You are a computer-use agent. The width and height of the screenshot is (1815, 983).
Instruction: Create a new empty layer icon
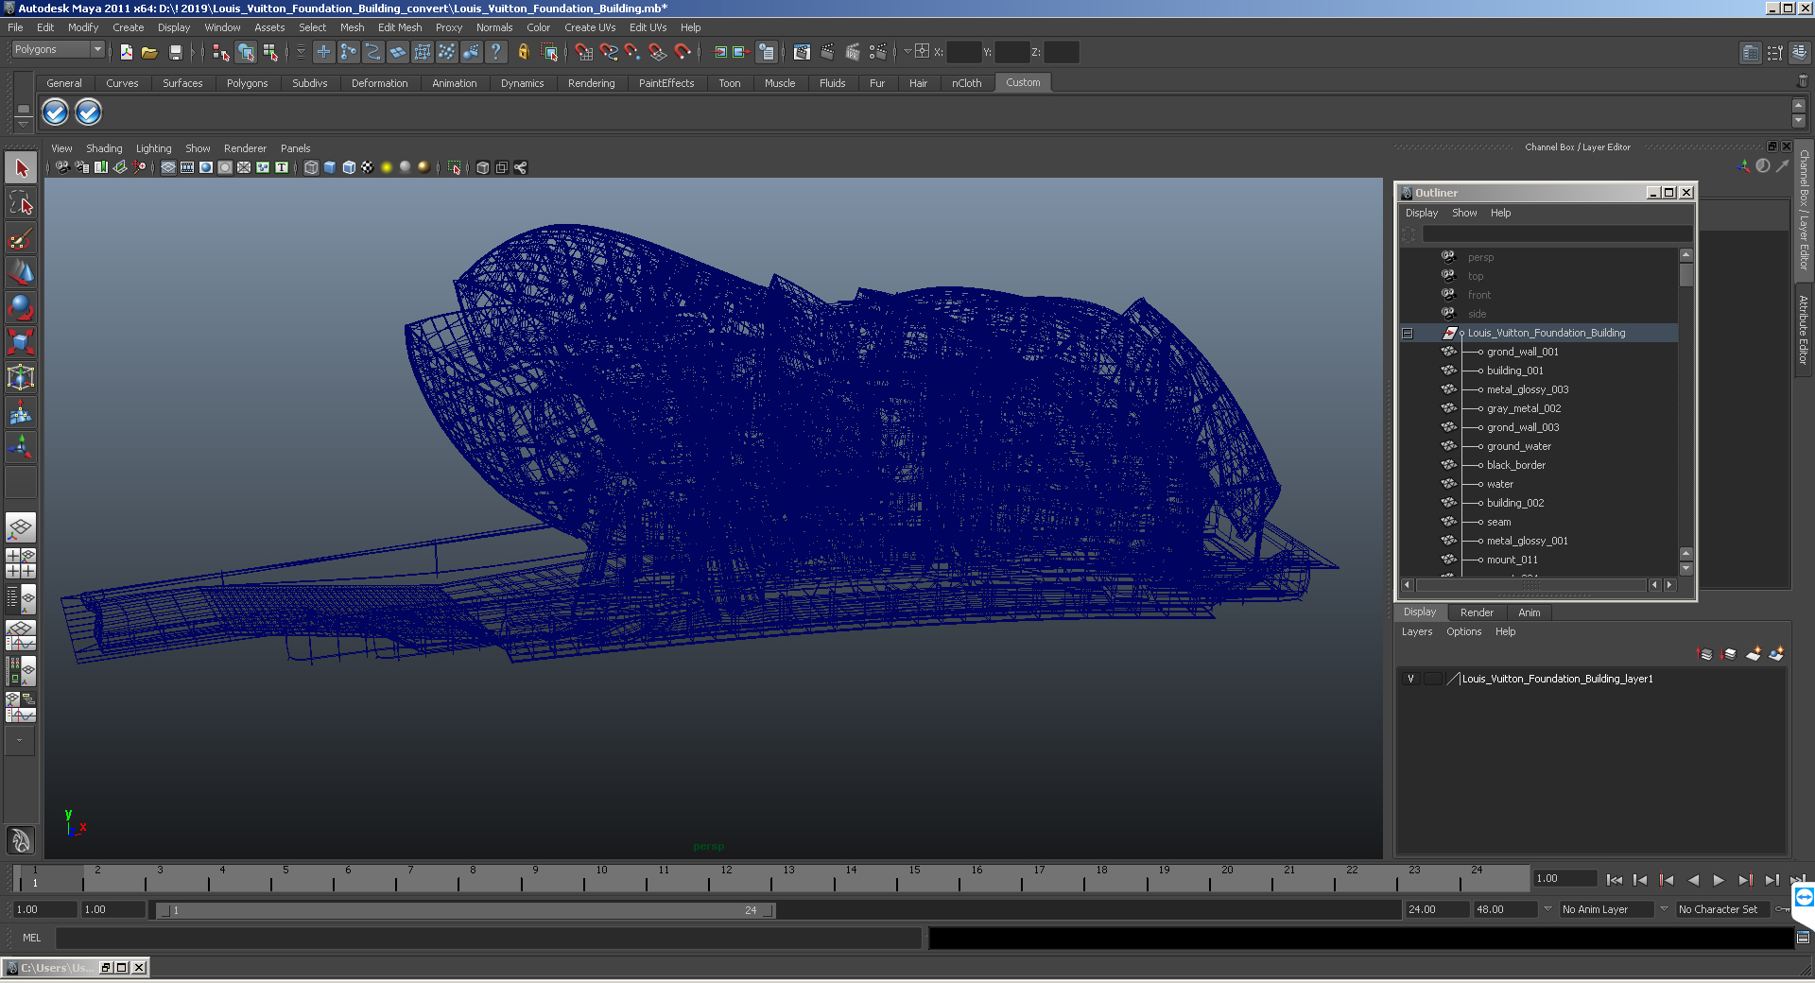point(1754,654)
